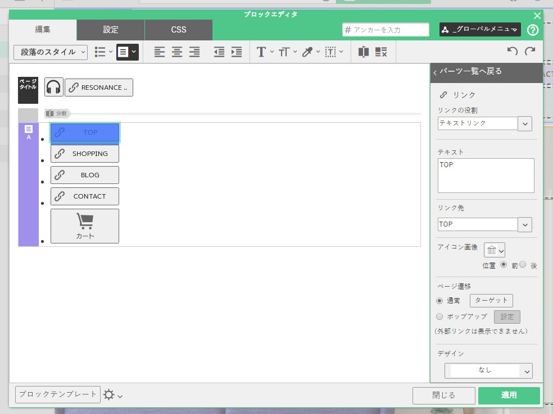The width and height of the screenshot is (553, 414).
Task: Select ポップアップ page transition radio
Action: click(x=439, y=316)
